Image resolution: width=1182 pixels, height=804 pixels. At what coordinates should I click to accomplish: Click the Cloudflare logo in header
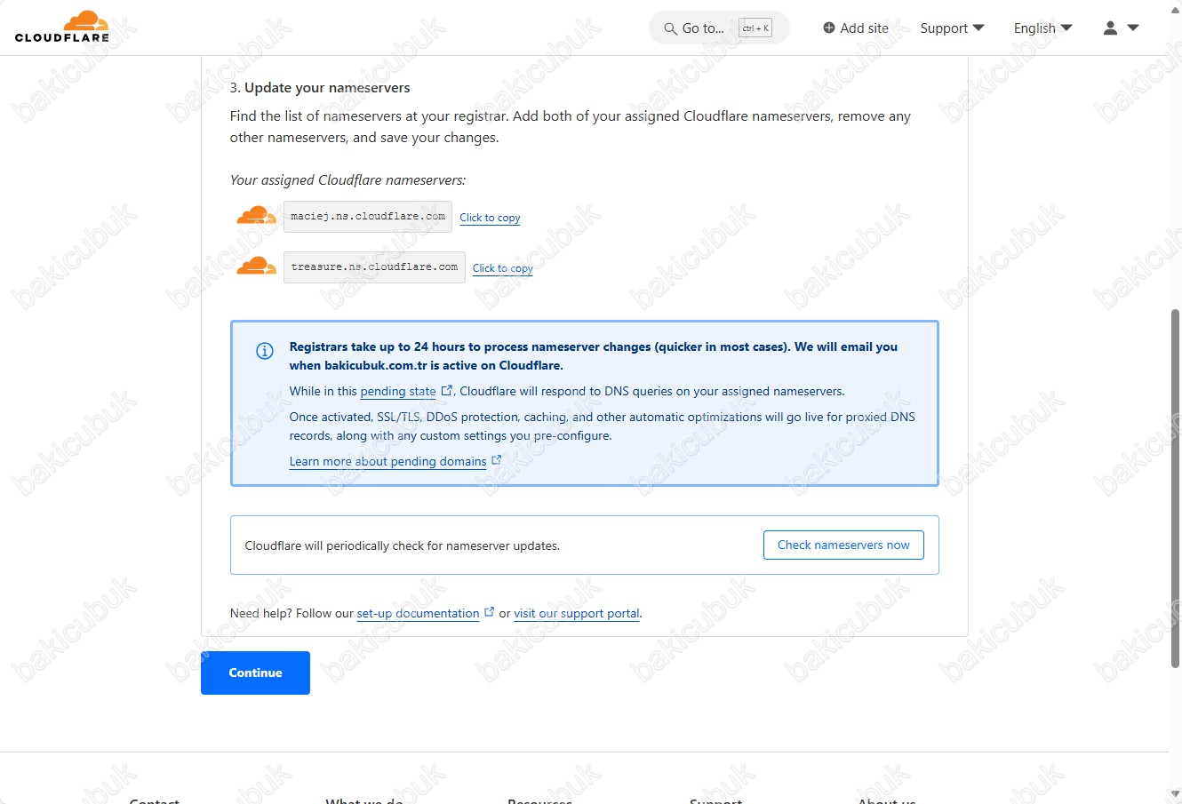pos(62,27)
